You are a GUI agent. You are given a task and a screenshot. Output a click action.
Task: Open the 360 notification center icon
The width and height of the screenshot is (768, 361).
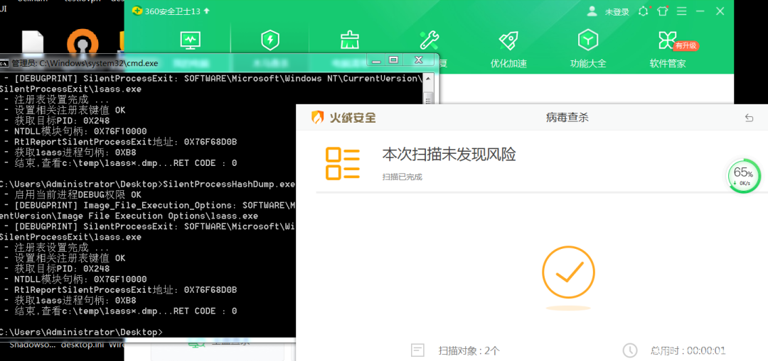point(644,11)
